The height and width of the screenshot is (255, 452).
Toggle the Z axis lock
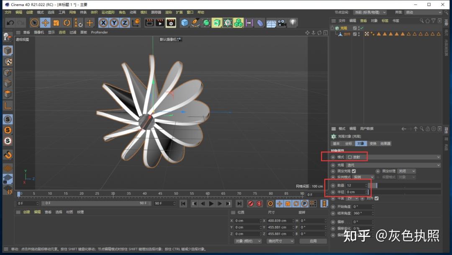pyautogui.click(x=125, y=23)
